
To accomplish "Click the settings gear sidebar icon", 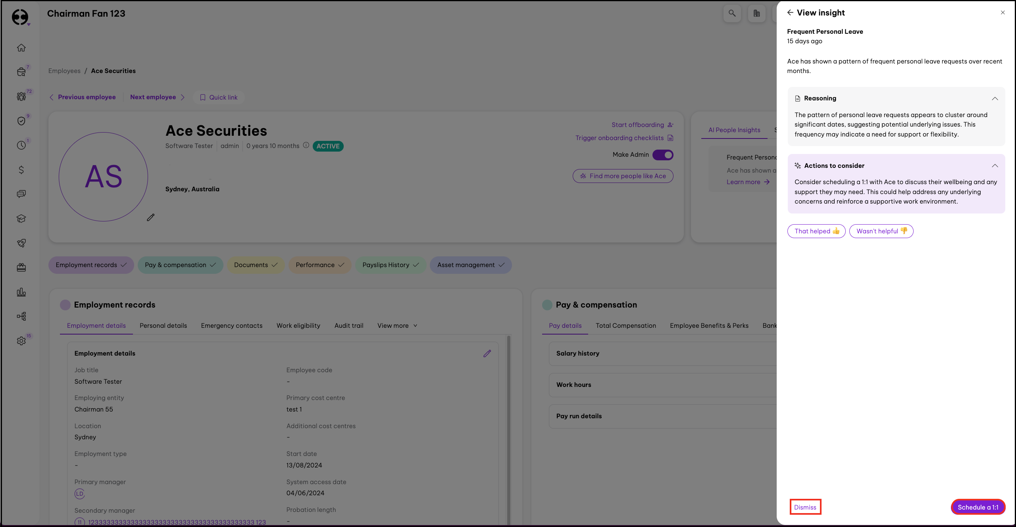I will 21,341.
